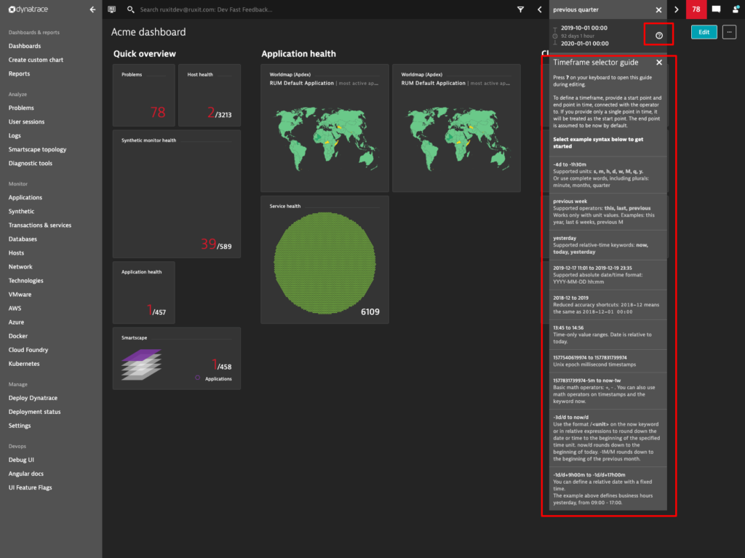This screenshot has width=745, height=558.
Task: Open Dashboards in the sidebar
Action: click(x=25, y=46)
